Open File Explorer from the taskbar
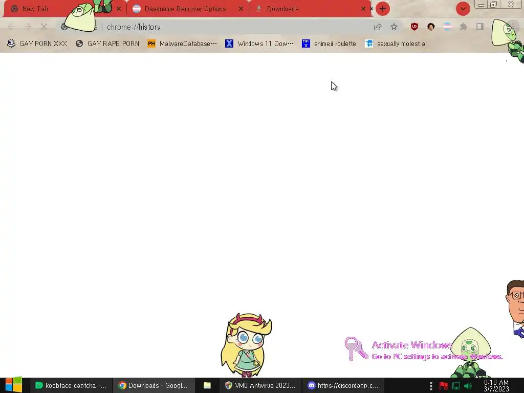The image size is (524, 393). tap(207, 385)
